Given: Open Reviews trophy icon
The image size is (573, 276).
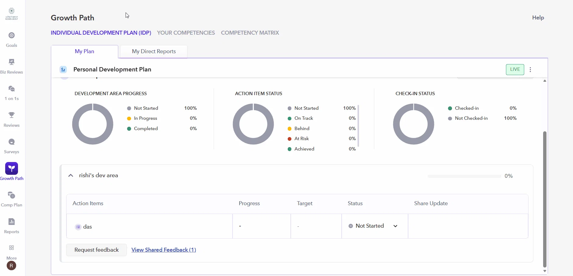Looking at the screenshot, I should click(x=12, y=115).
